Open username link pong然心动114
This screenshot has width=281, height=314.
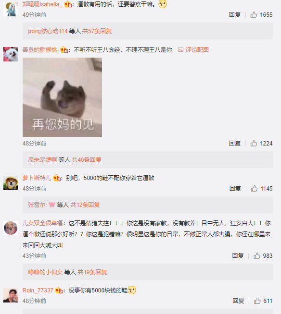tap(48, 31)
